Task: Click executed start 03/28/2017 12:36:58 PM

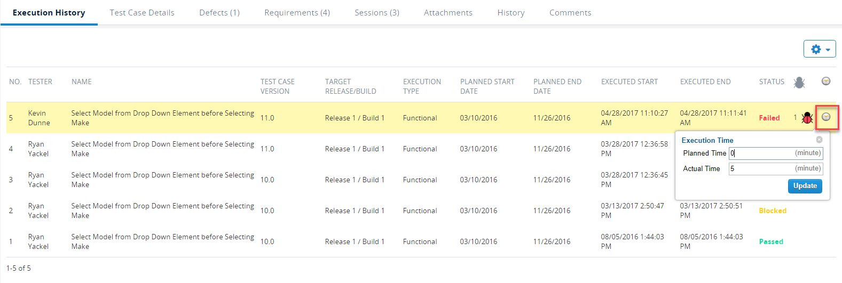Action: point(634,149)
